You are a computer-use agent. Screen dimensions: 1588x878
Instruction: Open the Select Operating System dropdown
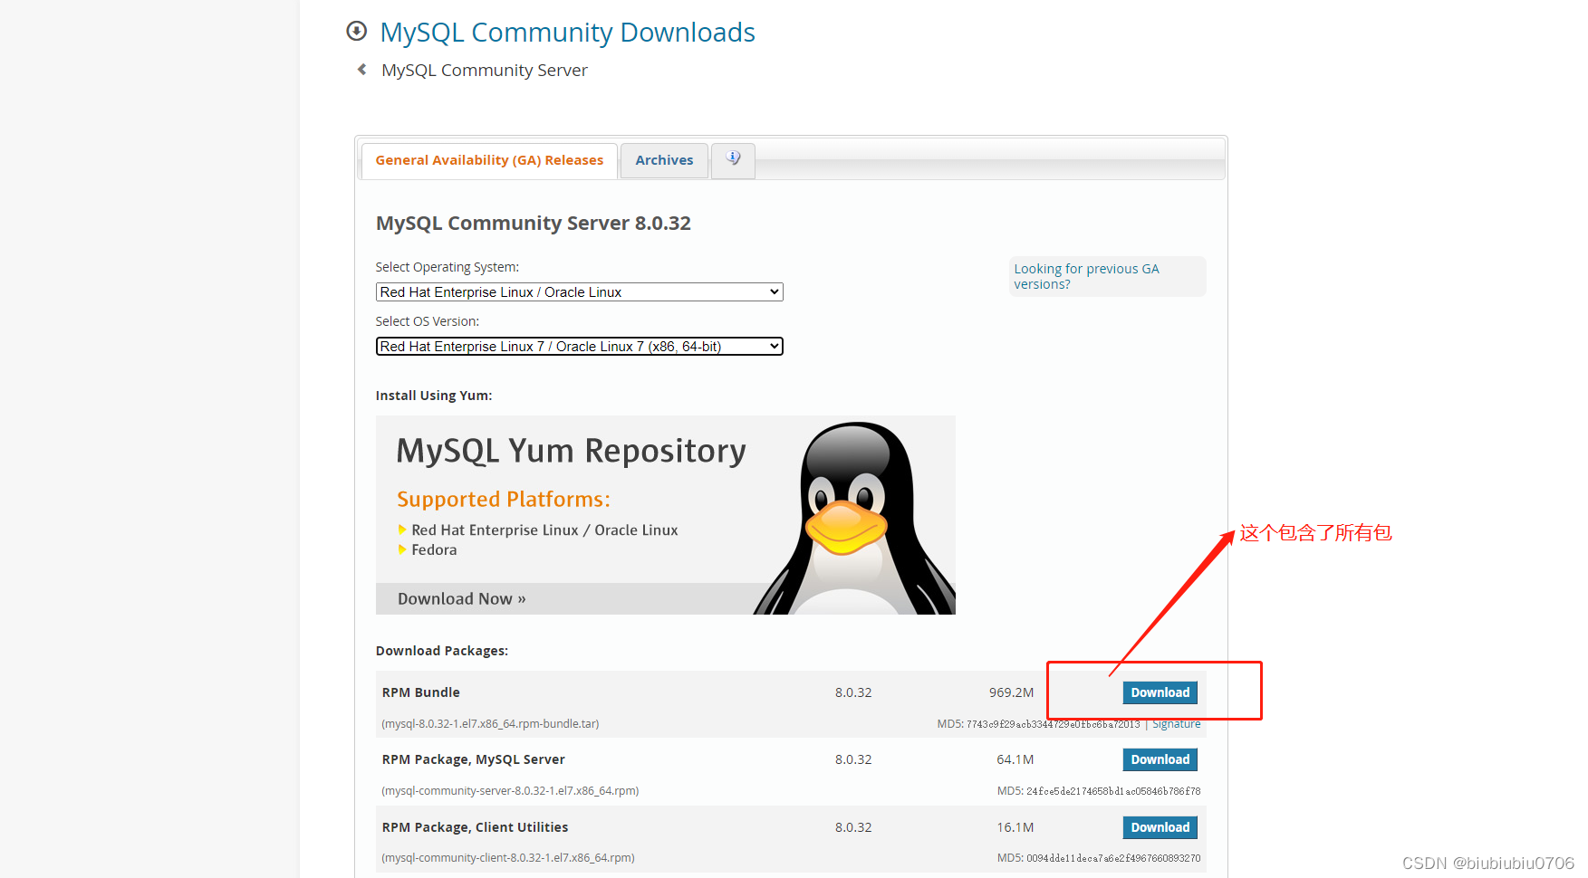tap(579, 291)
